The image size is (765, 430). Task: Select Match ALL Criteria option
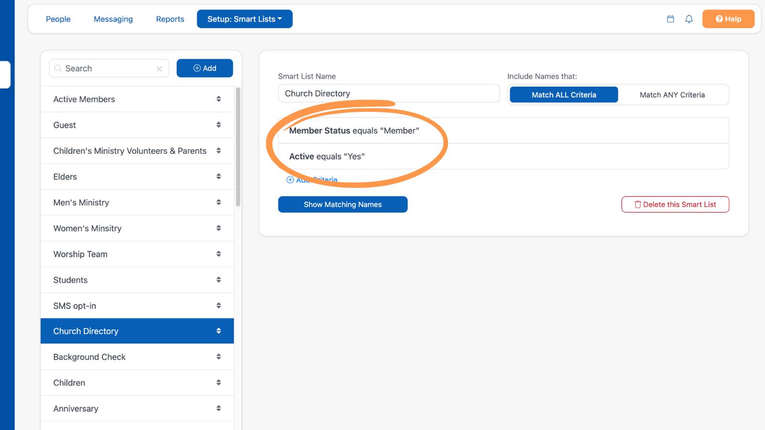point(564,95)
